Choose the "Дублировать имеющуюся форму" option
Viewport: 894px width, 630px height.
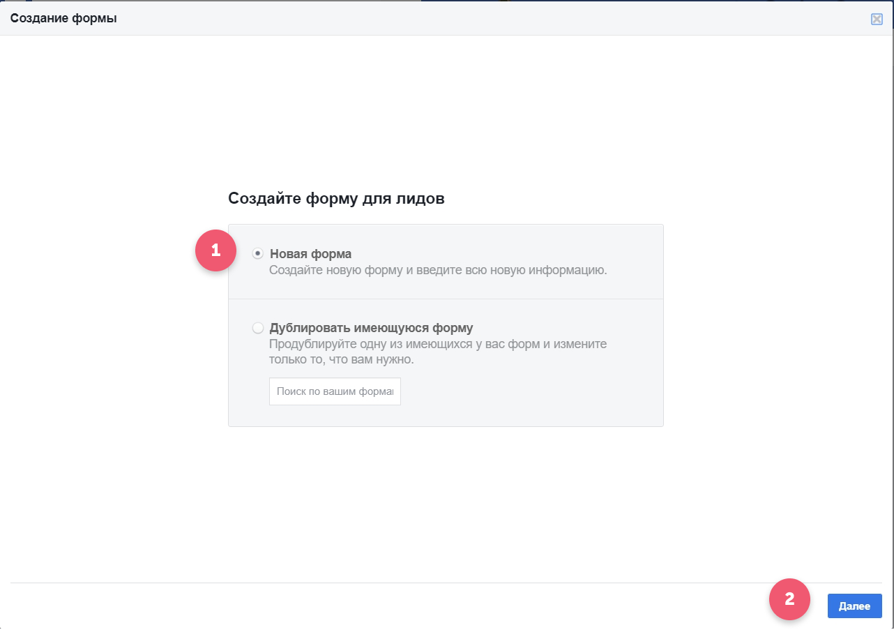[257, 328]
